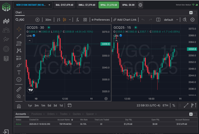This screenshot has height=134, width=199.
Task: Set chart range to 1yr
Action: [x=30, y=105]
